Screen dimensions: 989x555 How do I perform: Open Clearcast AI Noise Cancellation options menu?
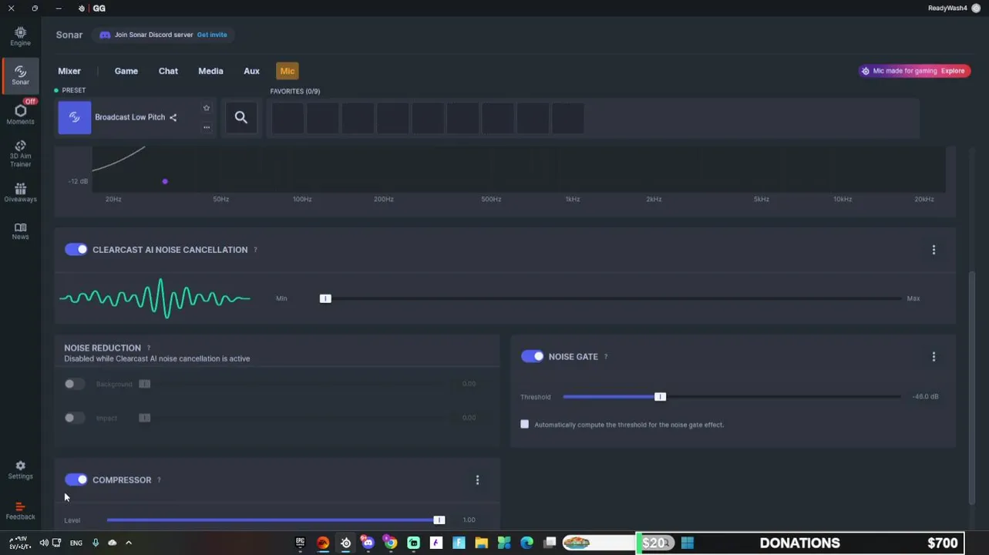pos(933,250)
